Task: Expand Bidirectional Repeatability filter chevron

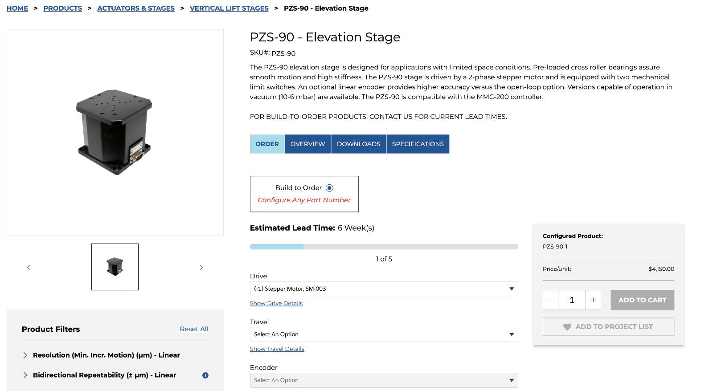Action: (25, 375)
